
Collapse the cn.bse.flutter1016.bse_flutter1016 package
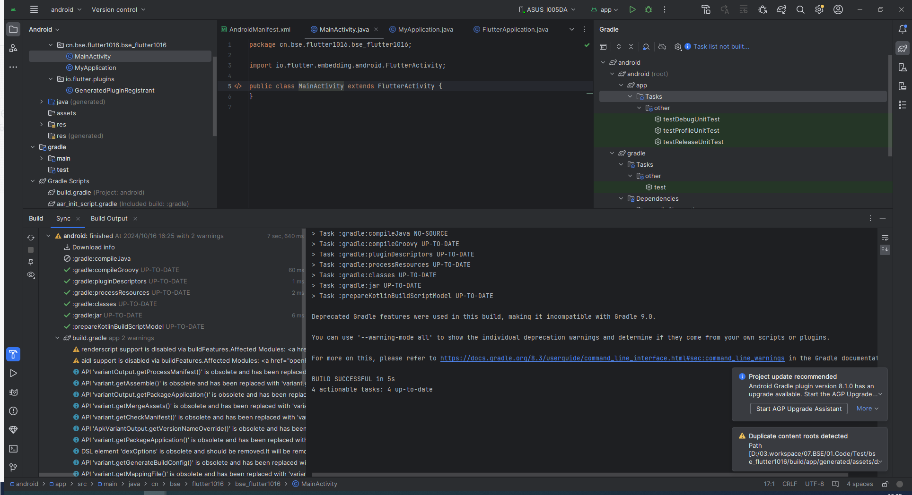tap(51, 45)
